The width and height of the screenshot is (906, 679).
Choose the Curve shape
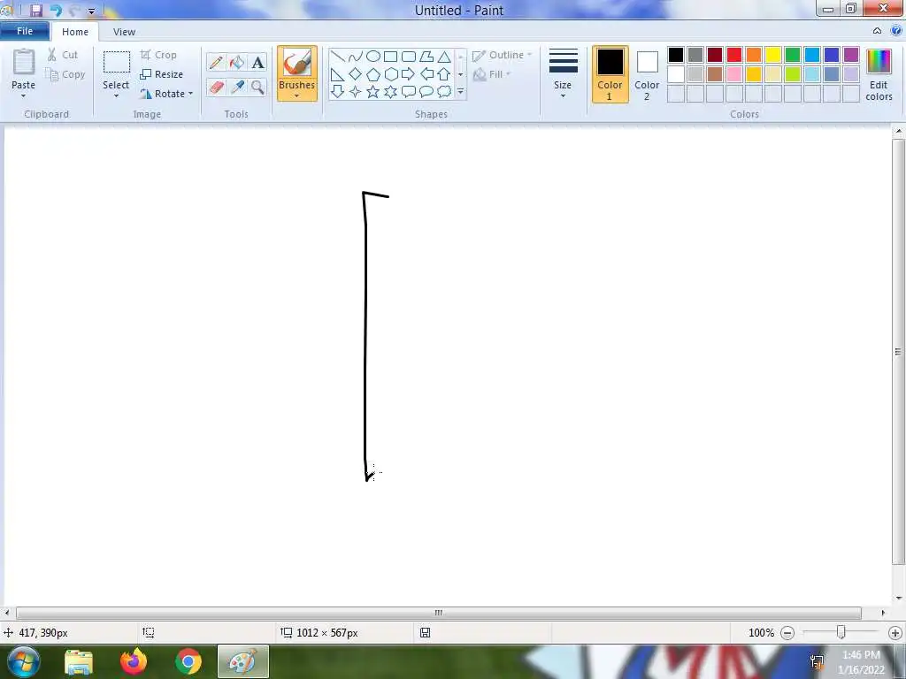(x=356, y=57)
